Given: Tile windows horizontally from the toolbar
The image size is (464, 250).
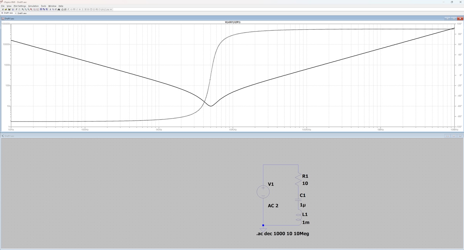Looking at the screenshot, I should 41,9.
